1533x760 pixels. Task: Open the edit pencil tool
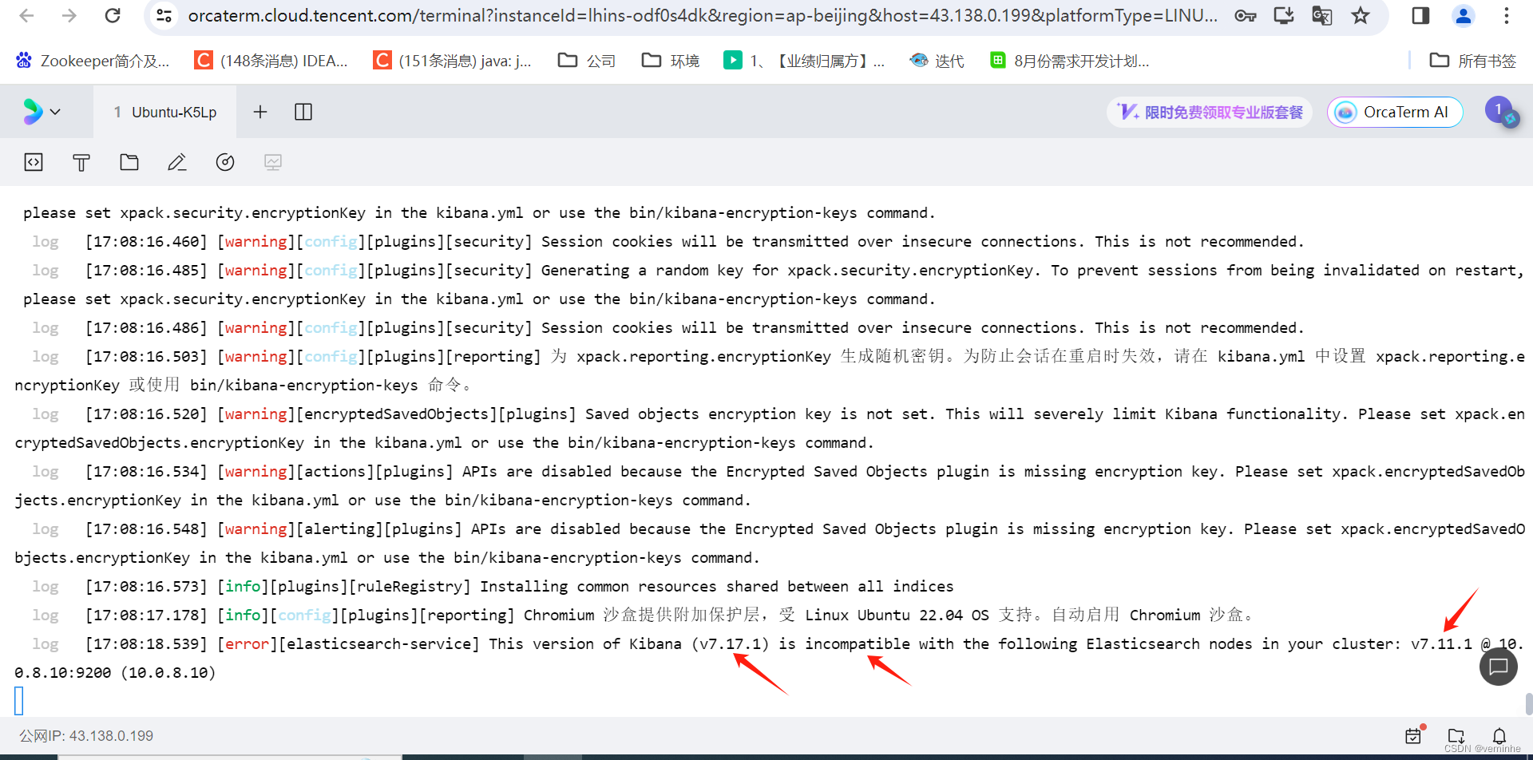(x=177, y=162)
